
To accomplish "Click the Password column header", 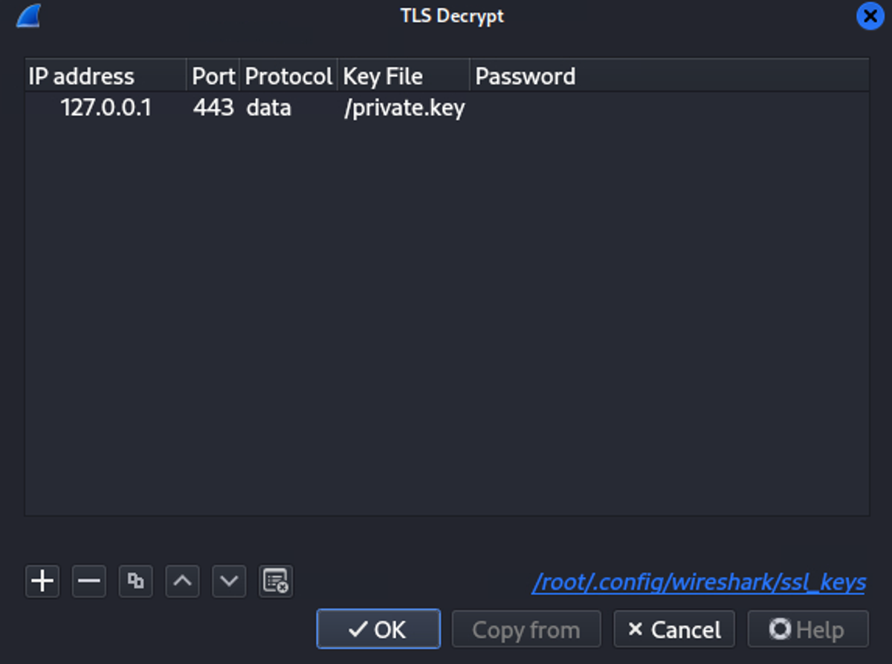I will coord(670,76).
